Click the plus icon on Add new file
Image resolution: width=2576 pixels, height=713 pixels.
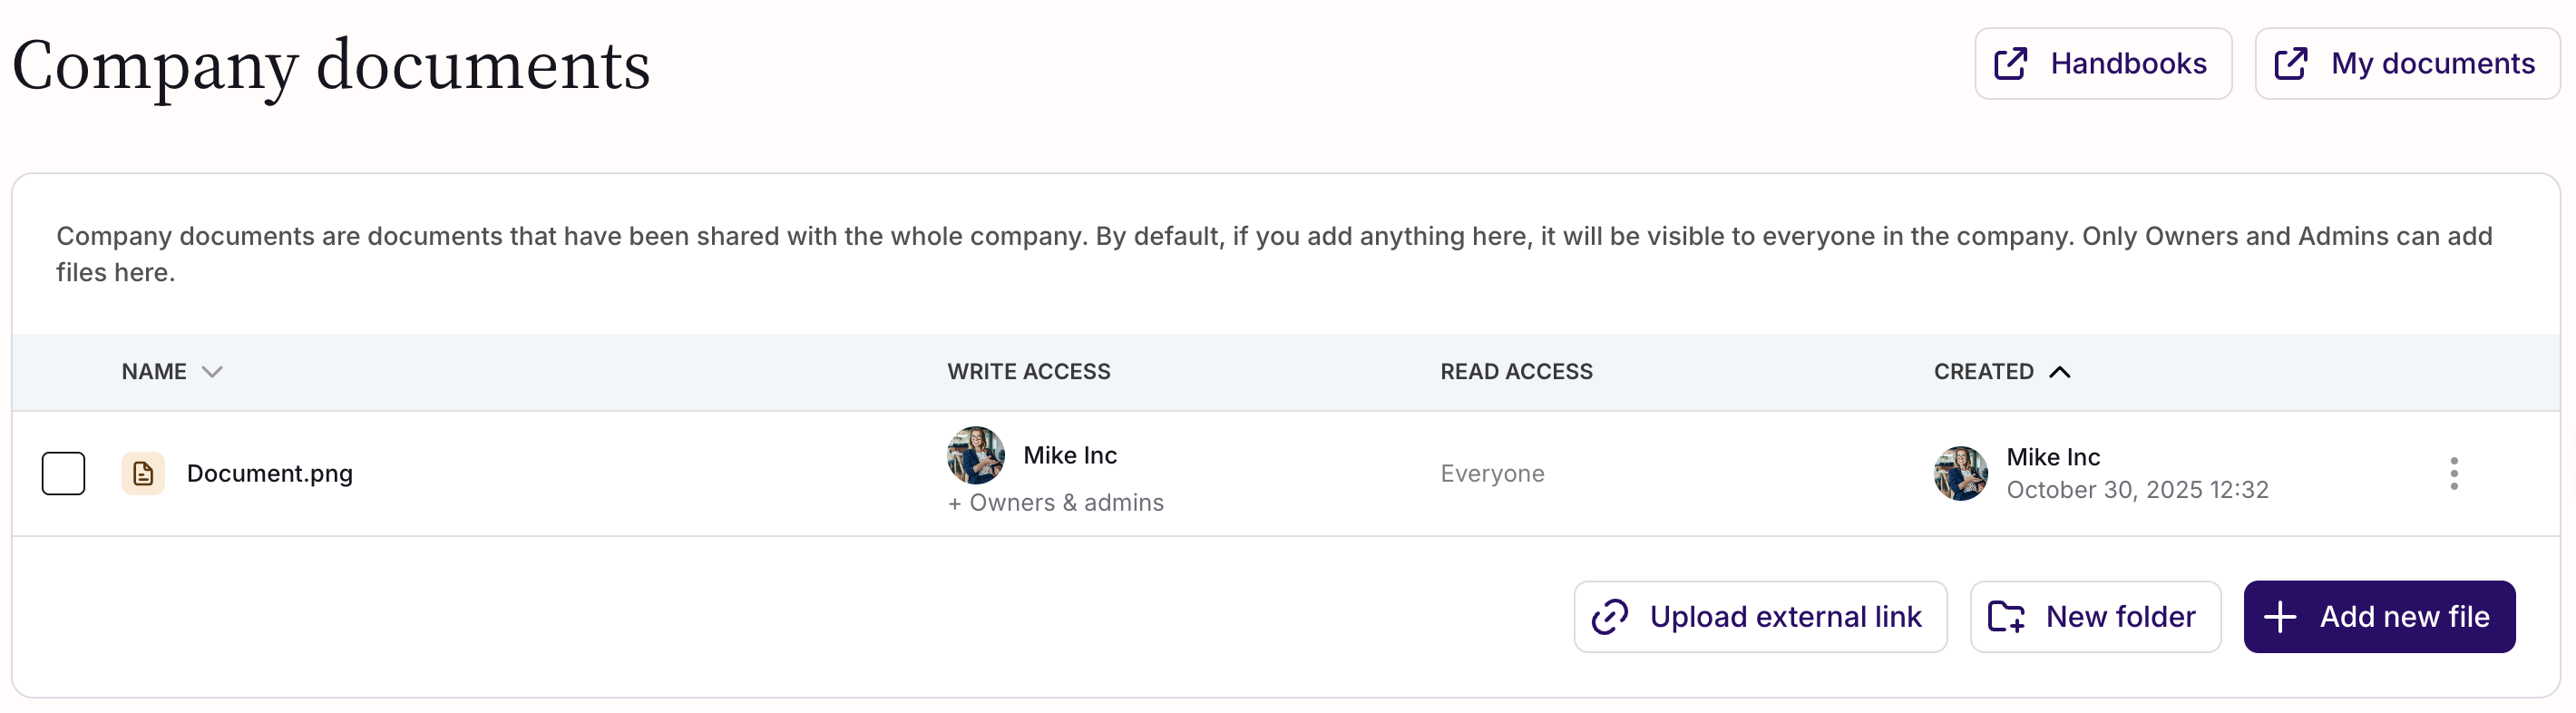2279,616
